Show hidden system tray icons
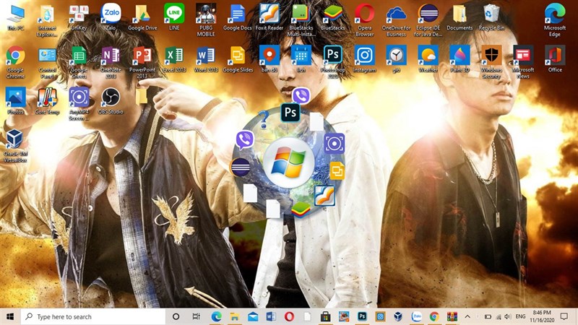 tap(467, 316)
